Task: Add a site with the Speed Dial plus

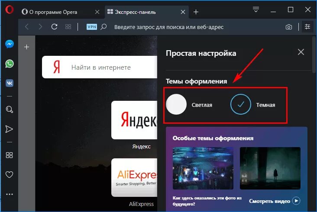Action: (x=27, y=47)
